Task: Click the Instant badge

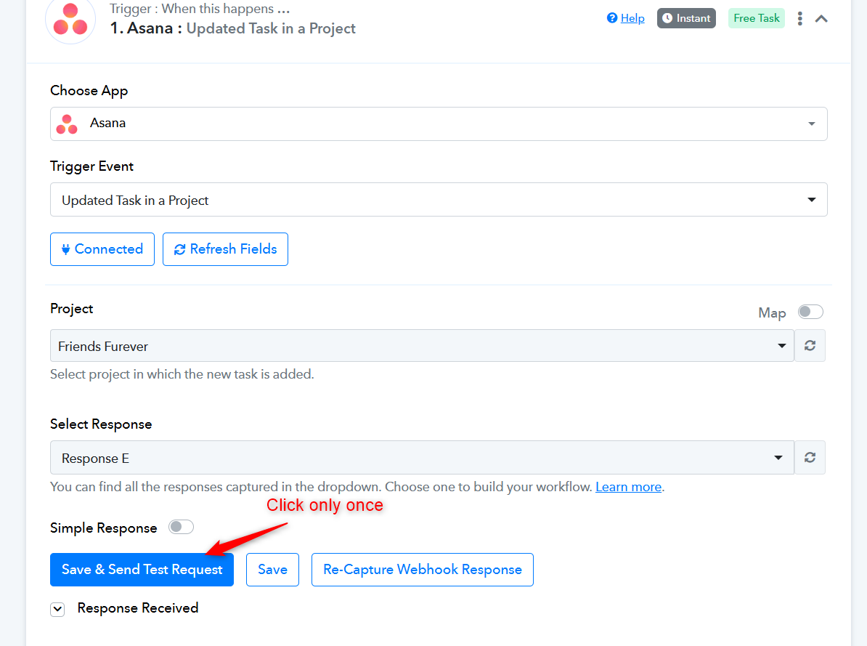Action: pyautogui.click(x=686, y=18)
